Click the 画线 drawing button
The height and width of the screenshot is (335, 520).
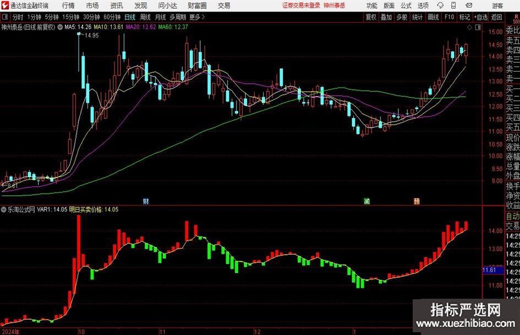[433, 17]
